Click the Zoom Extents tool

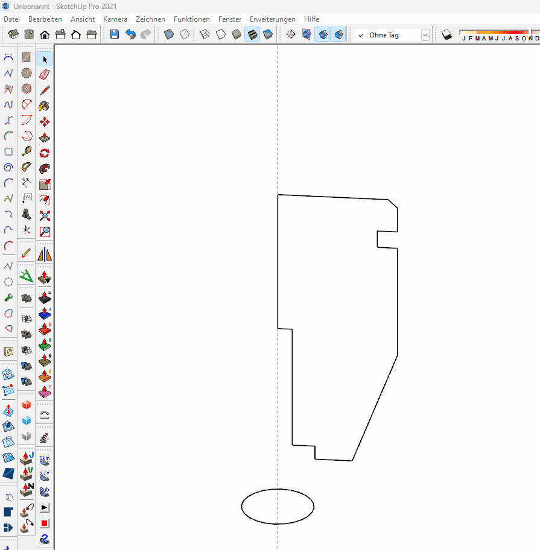pyautogui.click(x=45, y=215)
